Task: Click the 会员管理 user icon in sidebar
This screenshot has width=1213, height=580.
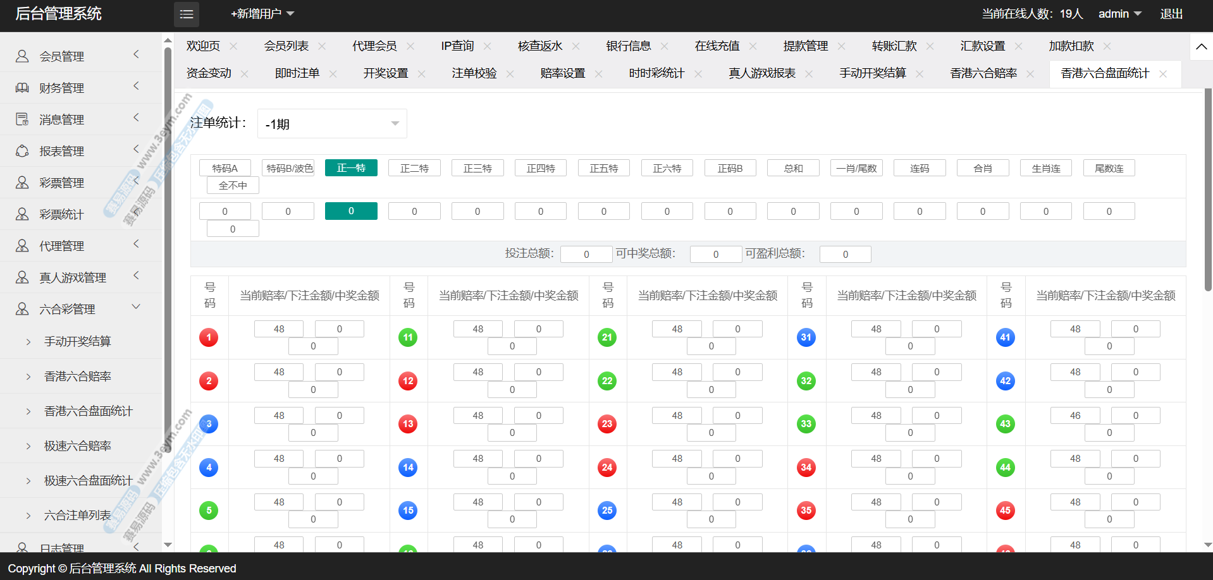Action: coord(22,56)
